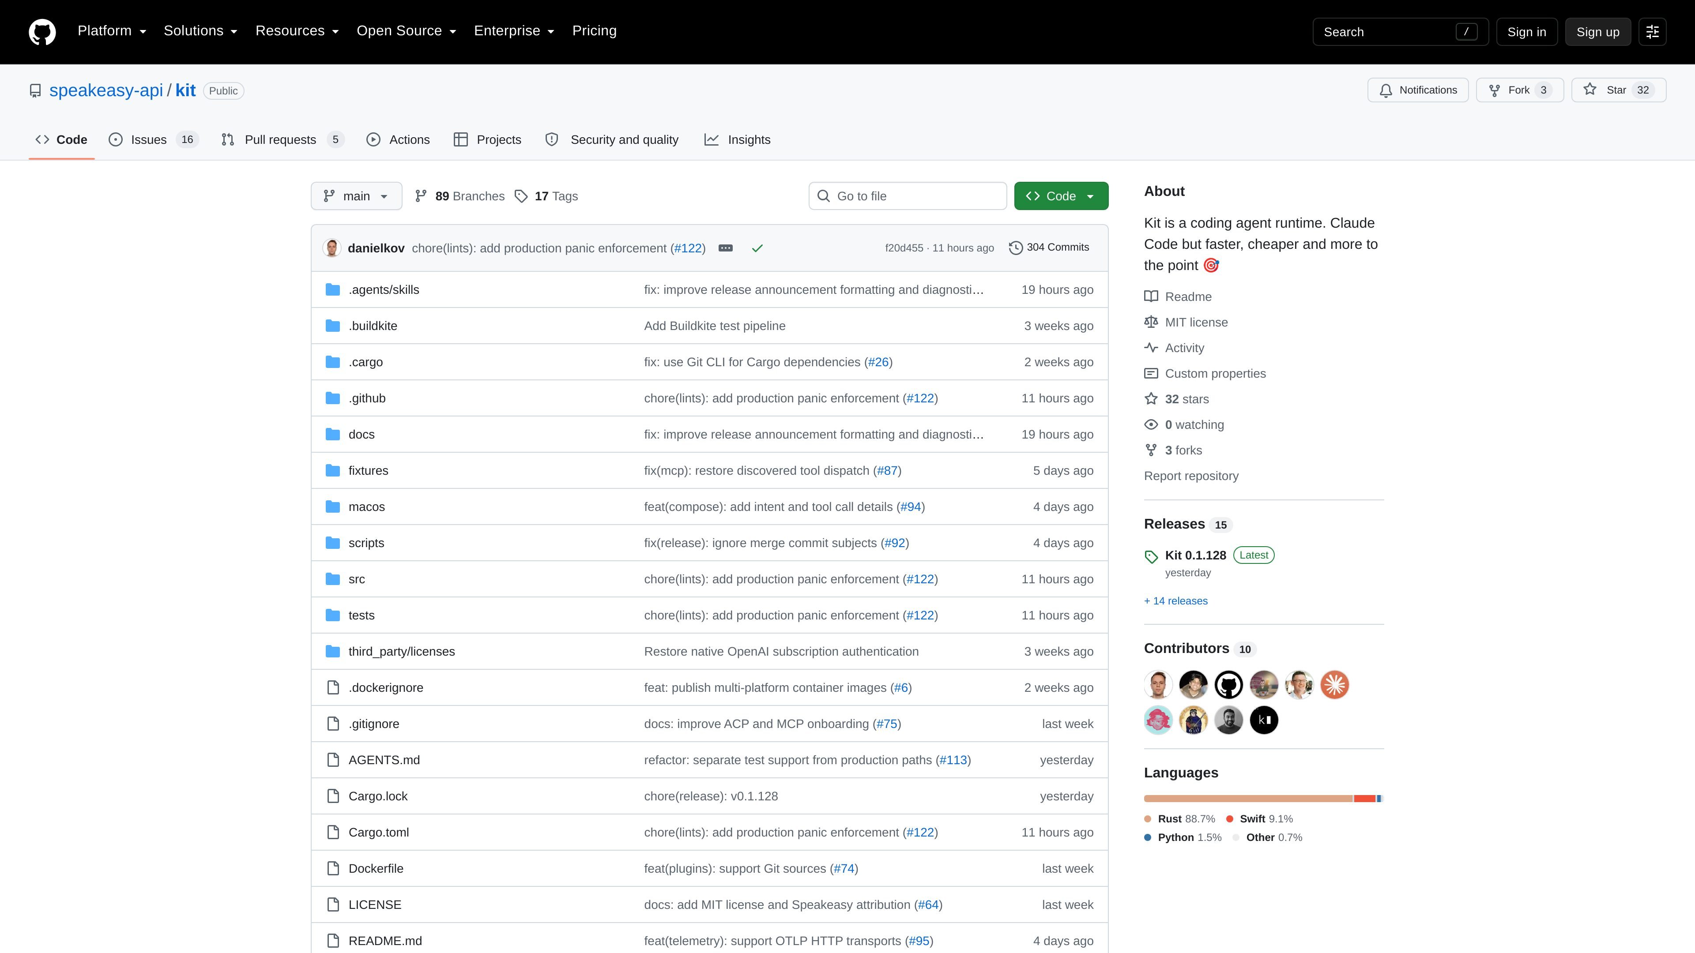This screenshot has width=1695, height=953.
Task: Click the forks icon in About
Action: [1151, 450]
